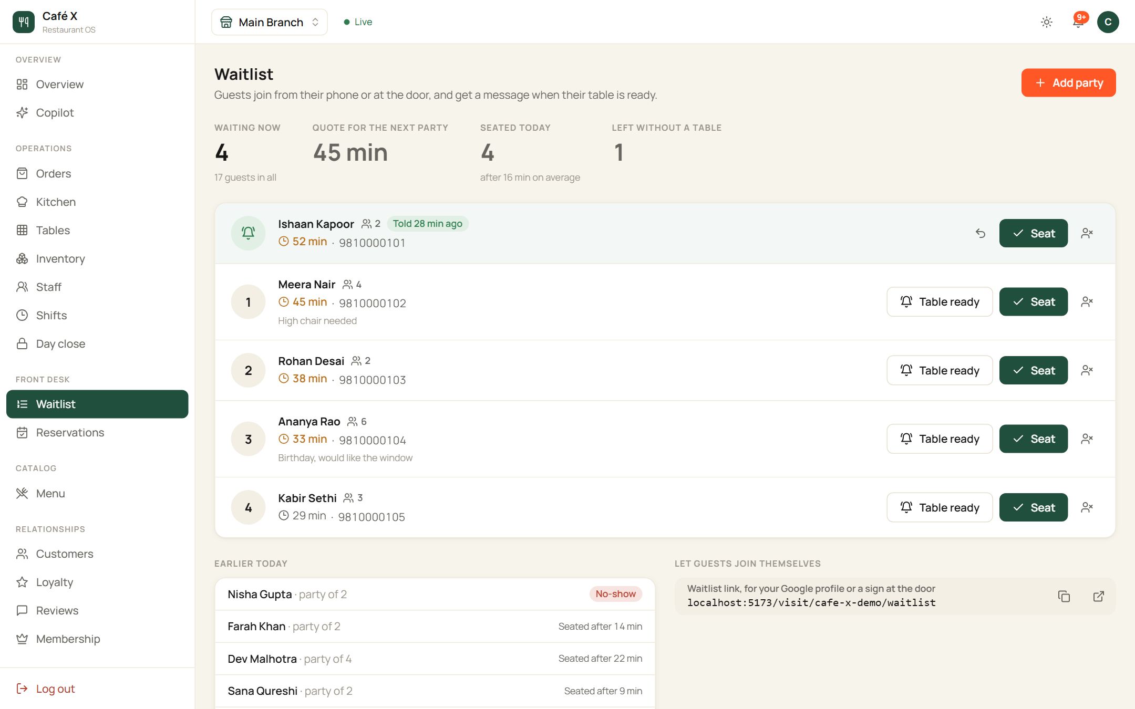Select the Waitlist sidebar item
Viewport: 1135px width, 709px height.
click(x=97, y=404)
